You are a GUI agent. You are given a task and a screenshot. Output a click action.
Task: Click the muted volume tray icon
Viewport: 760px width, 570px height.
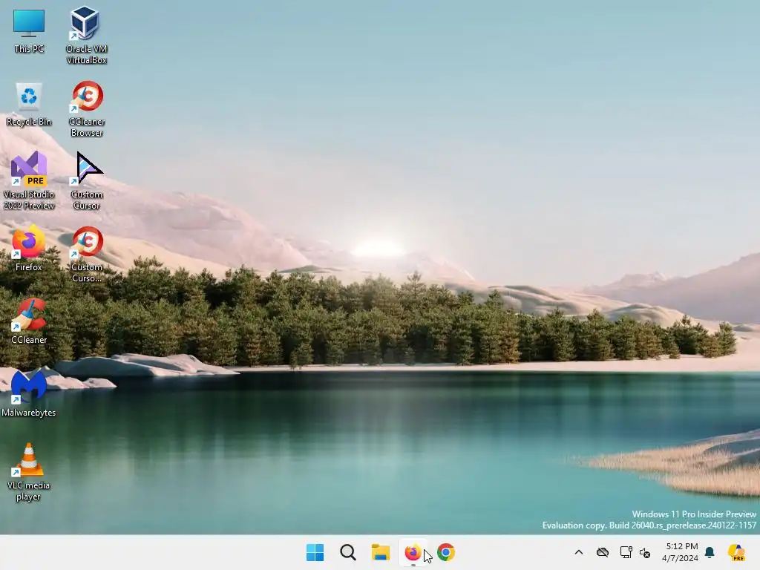coord(645,552)
